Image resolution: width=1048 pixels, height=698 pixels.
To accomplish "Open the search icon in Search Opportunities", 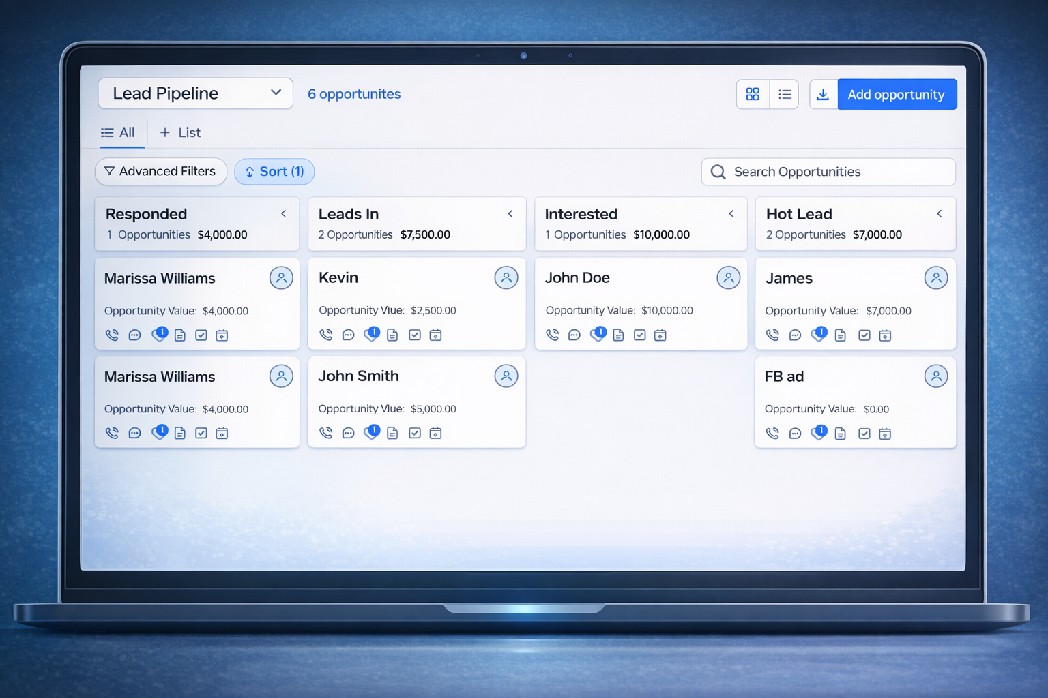I will 718,172.
